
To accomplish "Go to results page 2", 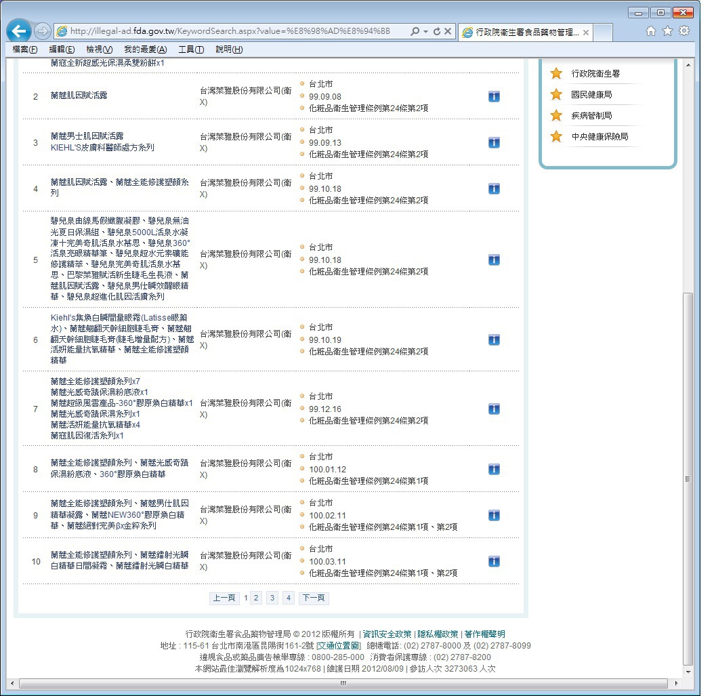I will (x=256, y=598).
